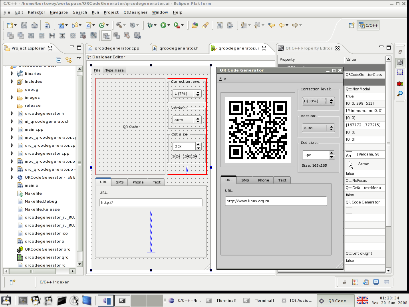
Task: Click UK flag keyboard layout indicator
Action: pyautogui.click(x=362, y=301)
